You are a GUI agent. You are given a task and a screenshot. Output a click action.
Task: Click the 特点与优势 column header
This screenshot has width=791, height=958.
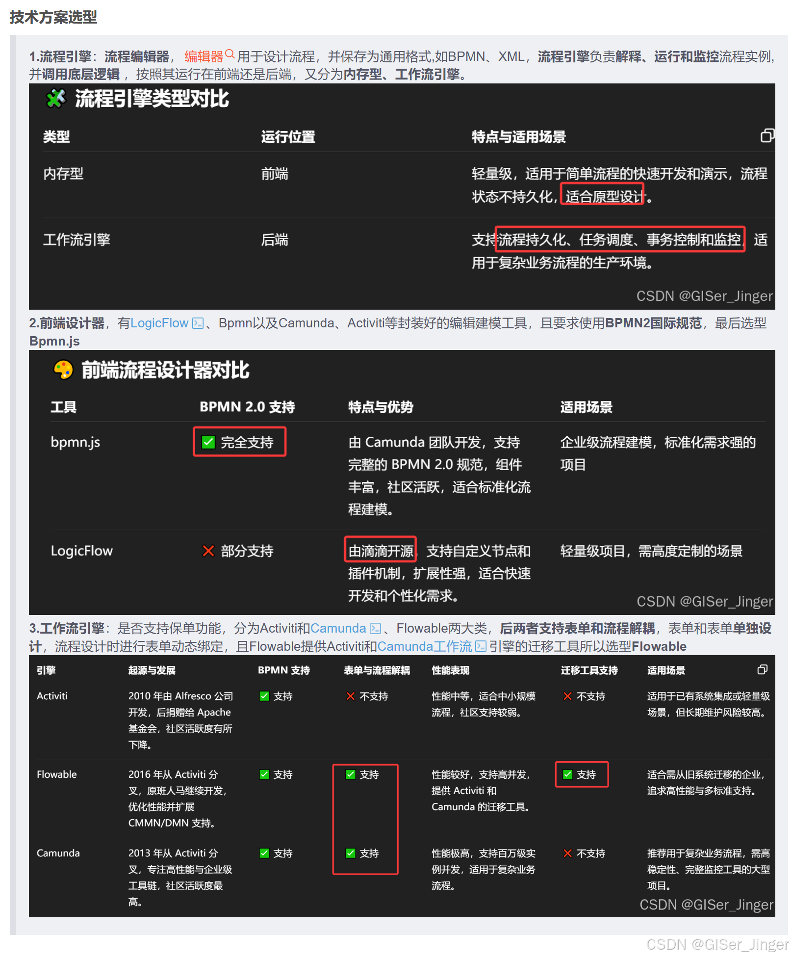click(381, 407)
